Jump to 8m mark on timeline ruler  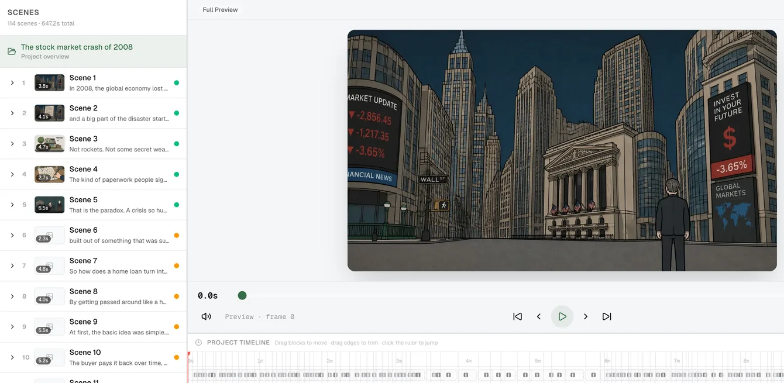[746, 361]
